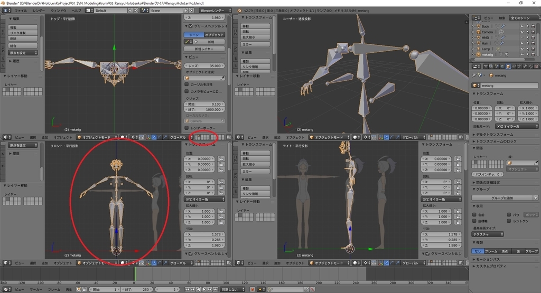Add a new scene next to Scene
This screenshot has width=541, height=293.
[x=185, y=11]
